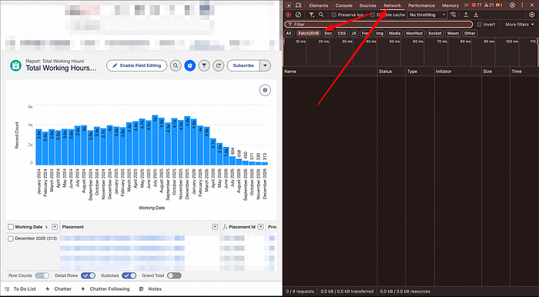Switch to the Elements tab

click(318, 5)
